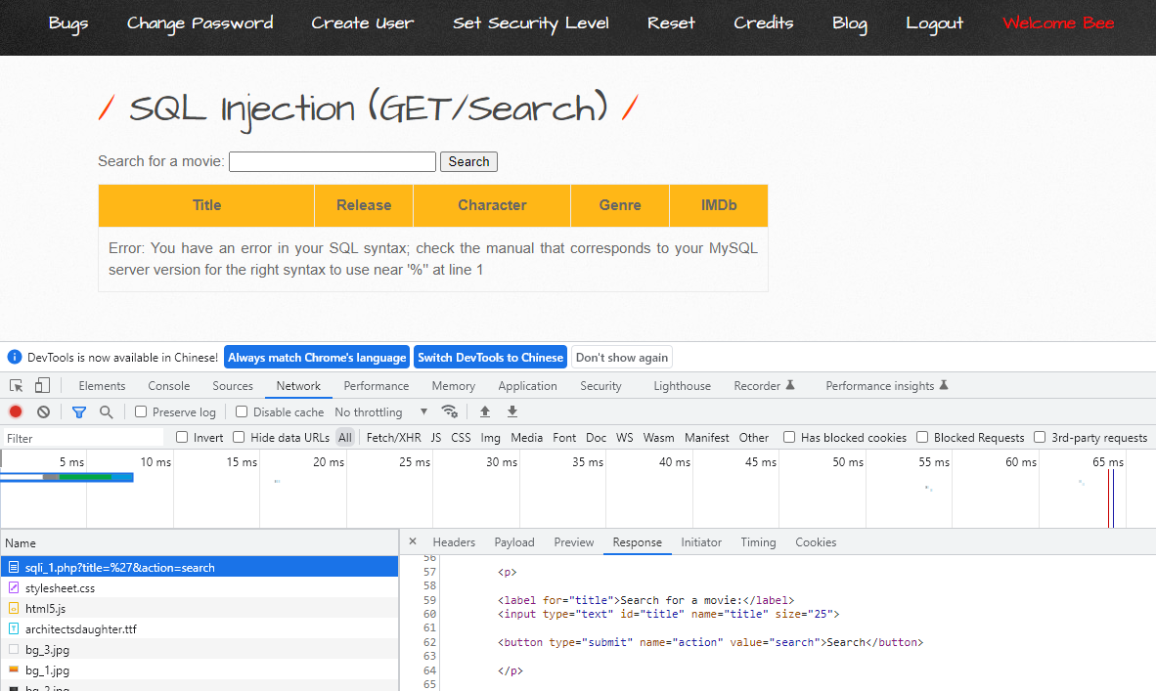
Task: Check Blocked Requests checkbox
Action: coord(922,437)
